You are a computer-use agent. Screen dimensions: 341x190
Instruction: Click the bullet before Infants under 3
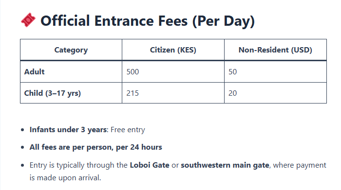click(x=22, y=130)
